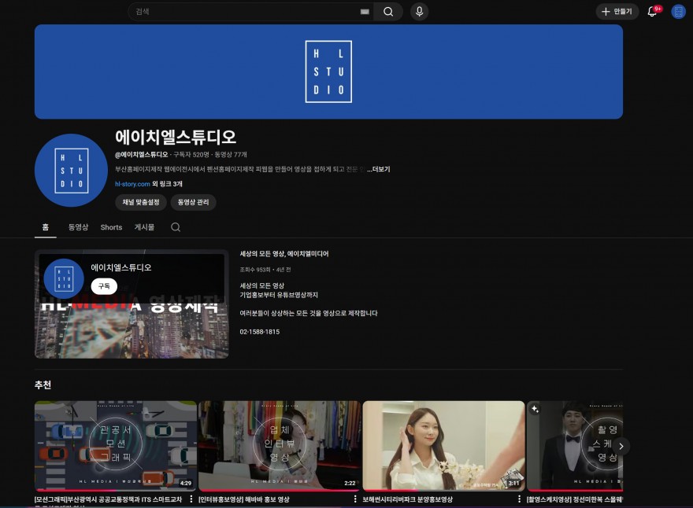The height and width of the screenshot is (508, 693).
Task: Activate voice search microphone icon
Action: pos(419,12)
